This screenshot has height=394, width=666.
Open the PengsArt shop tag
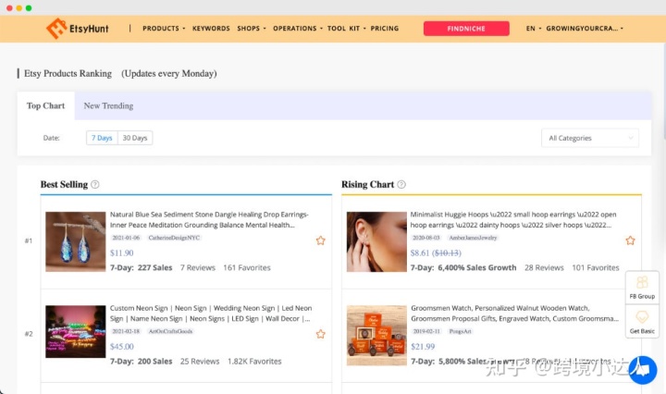[x=460, y=331]
